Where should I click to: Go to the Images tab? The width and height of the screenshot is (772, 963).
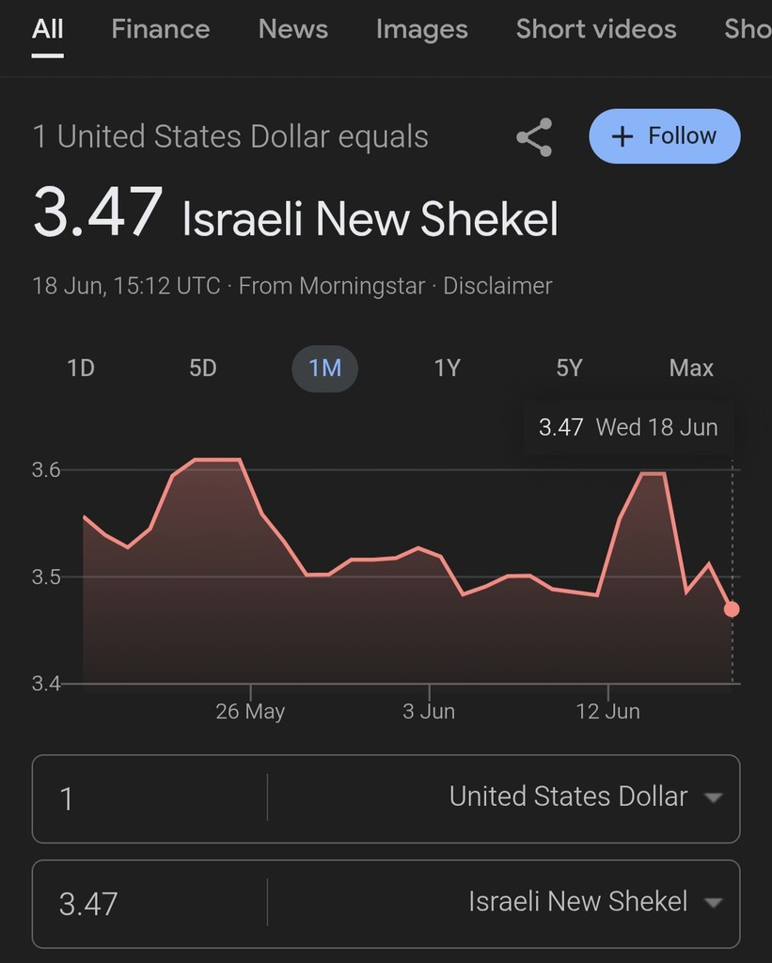[422, 29]
